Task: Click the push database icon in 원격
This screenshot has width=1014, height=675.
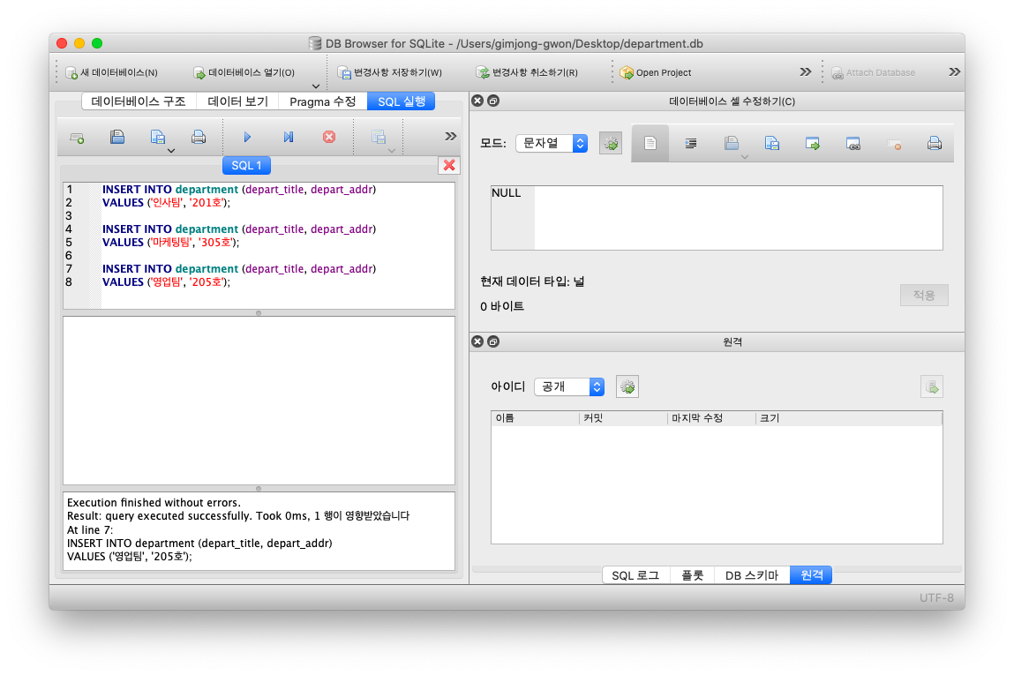Action: coord(932,386)
